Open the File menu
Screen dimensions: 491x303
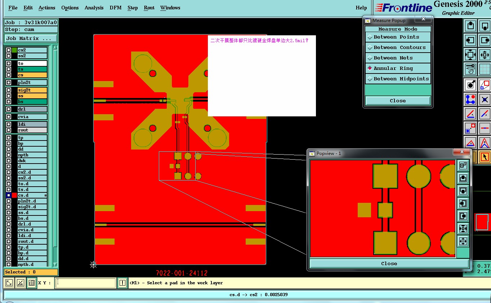[13, 8]
